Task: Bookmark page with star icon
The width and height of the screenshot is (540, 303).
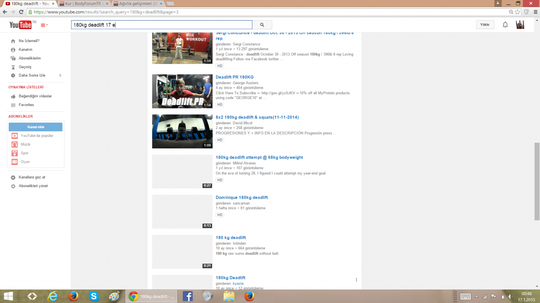Action: coord(518,12)
